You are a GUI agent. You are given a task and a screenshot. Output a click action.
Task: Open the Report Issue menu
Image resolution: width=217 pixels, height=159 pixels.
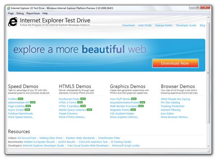[x=33, y=13]
